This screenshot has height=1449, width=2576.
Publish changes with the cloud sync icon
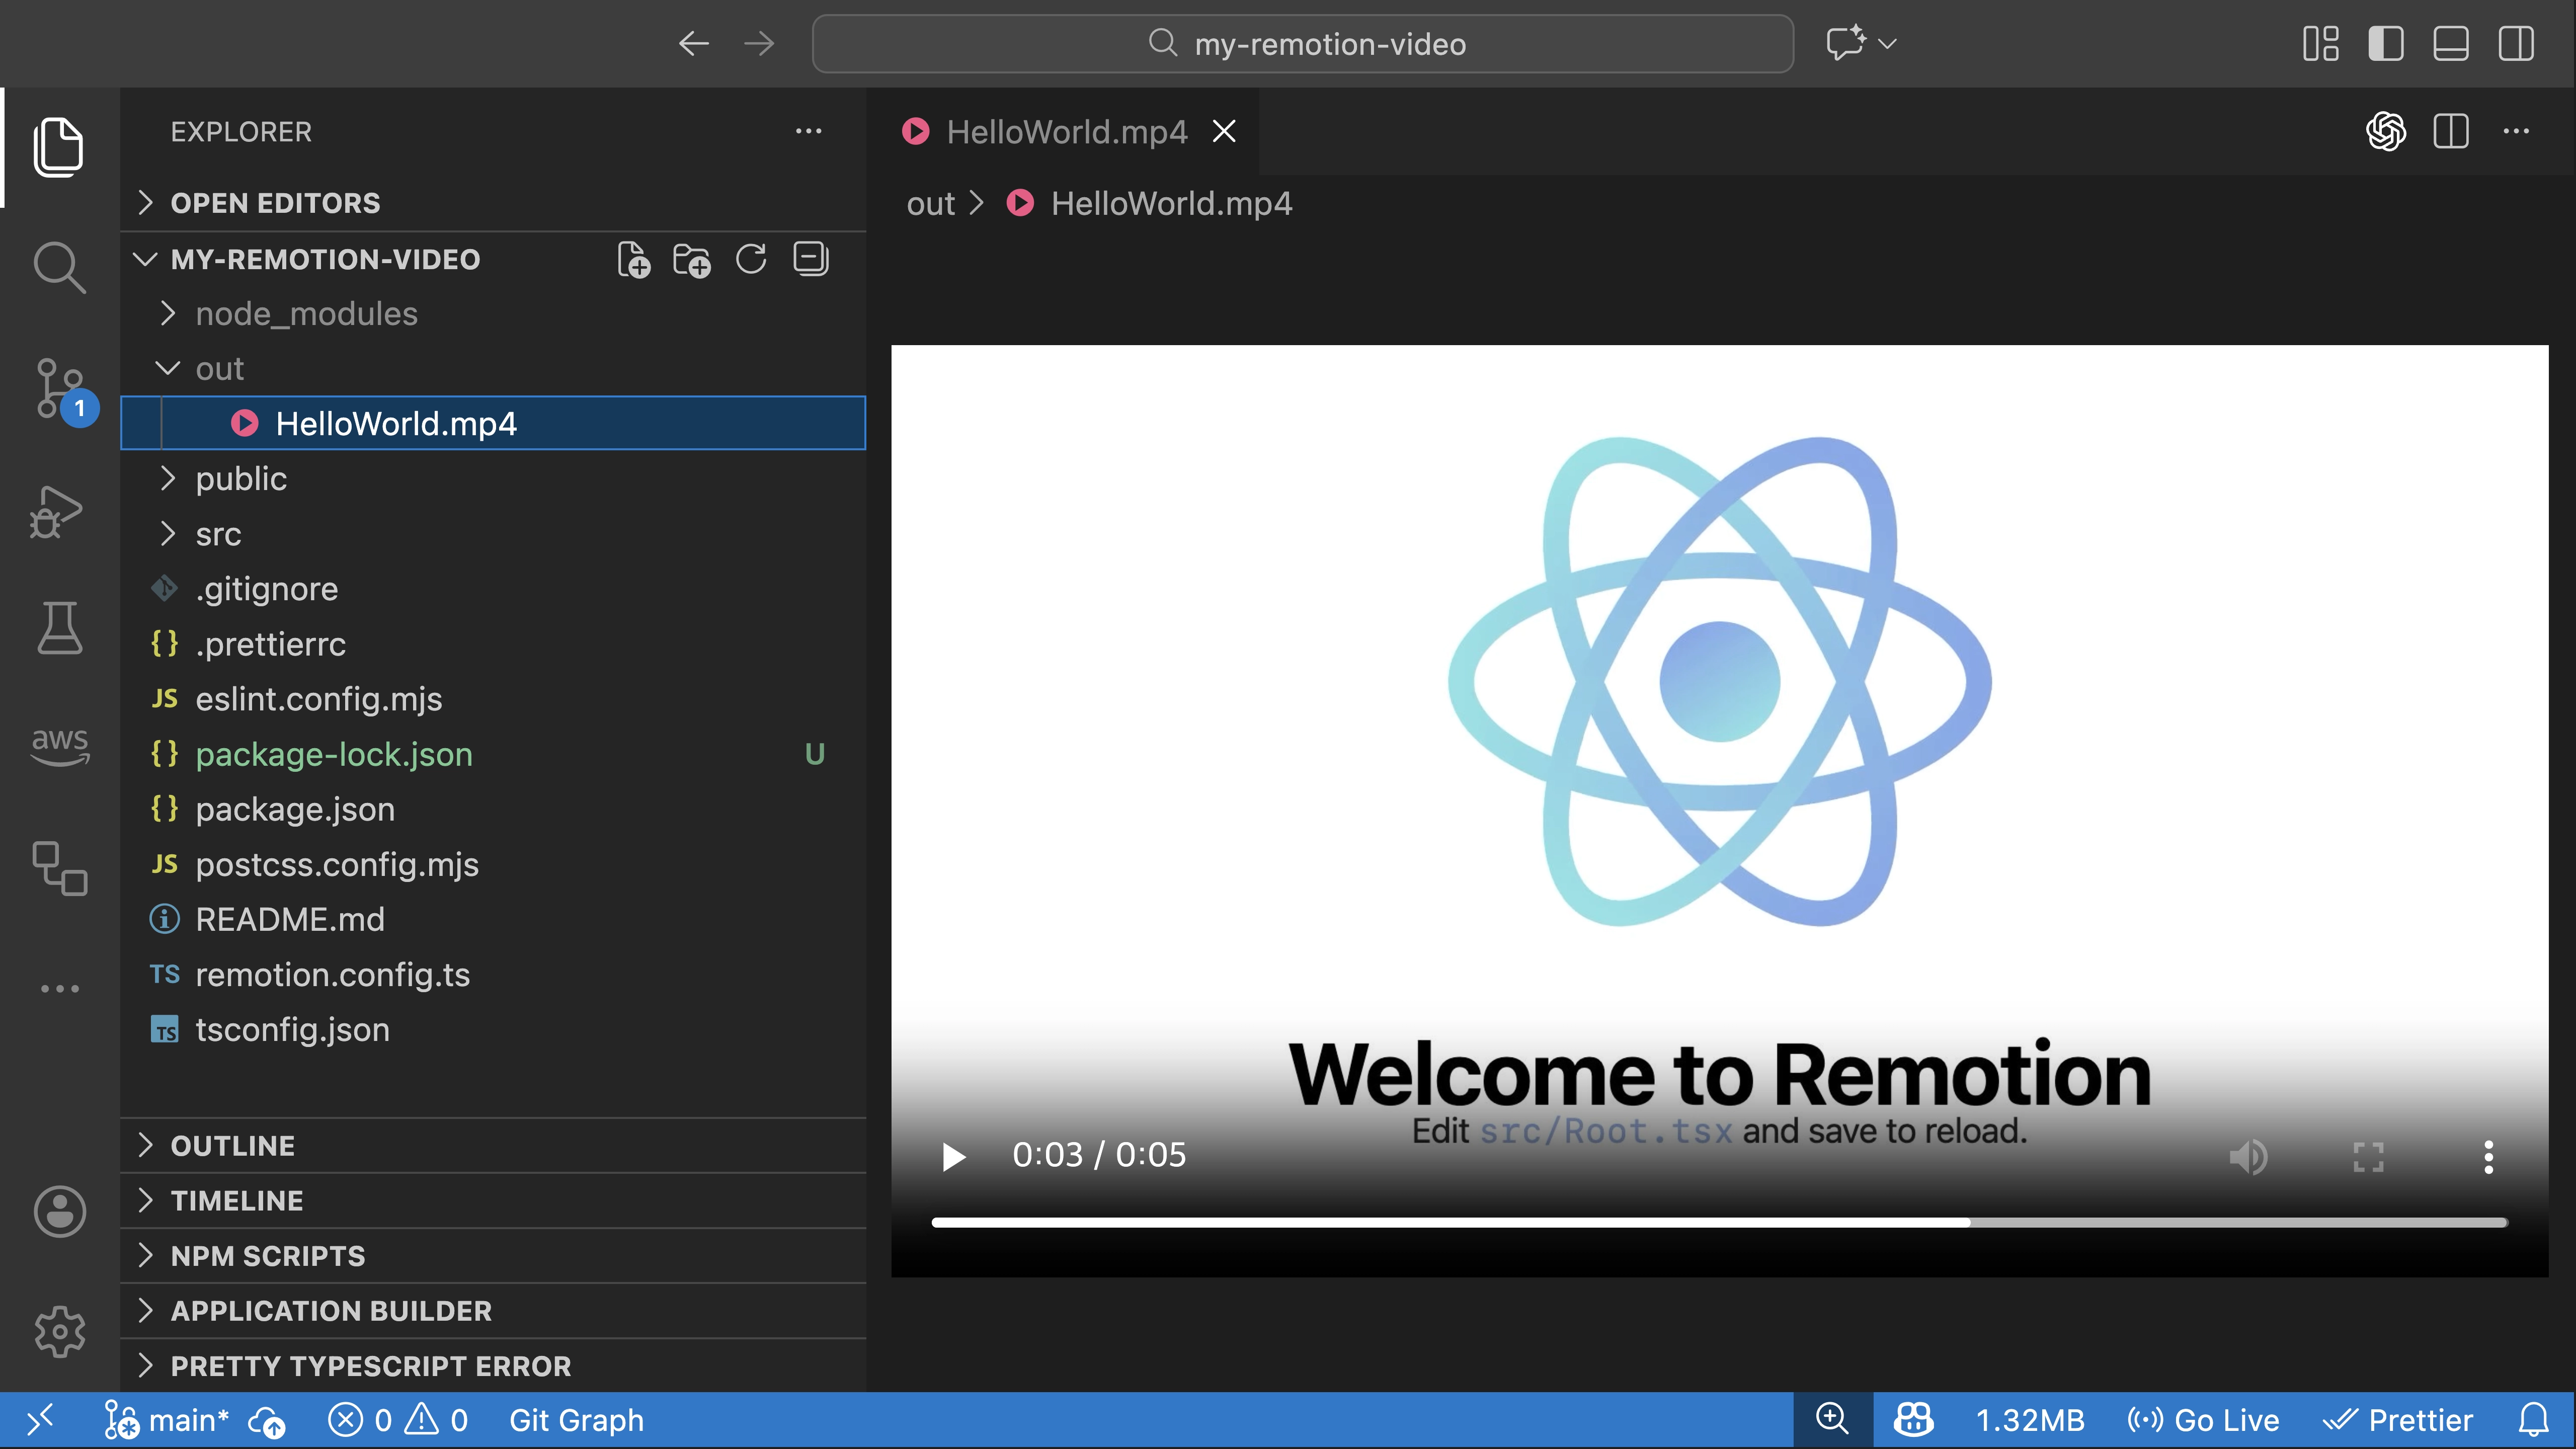267,1421
